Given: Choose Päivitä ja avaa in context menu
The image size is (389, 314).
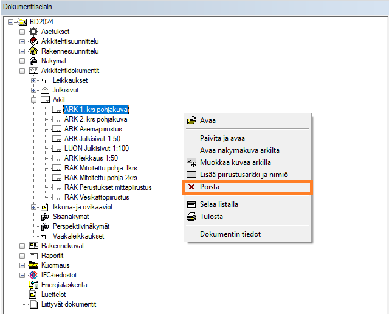Looking at the screenshot, I should click(247, 138).
